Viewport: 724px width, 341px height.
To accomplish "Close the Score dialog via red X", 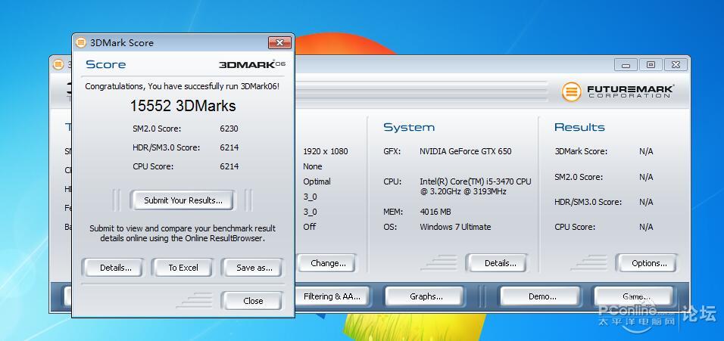I will tap(279, 43).
